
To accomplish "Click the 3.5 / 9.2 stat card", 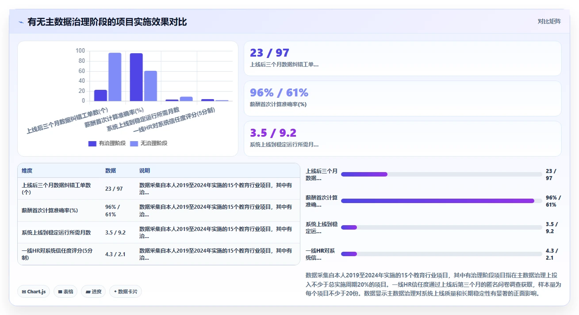I will [x=403, y=138].
